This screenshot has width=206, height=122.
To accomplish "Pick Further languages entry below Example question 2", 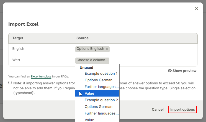I will pyautogui.click(x=97, y=113).
